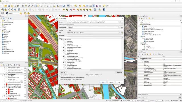Click the Select All button
Viewport: 182px width, 102px height.
tap(63, 73)
